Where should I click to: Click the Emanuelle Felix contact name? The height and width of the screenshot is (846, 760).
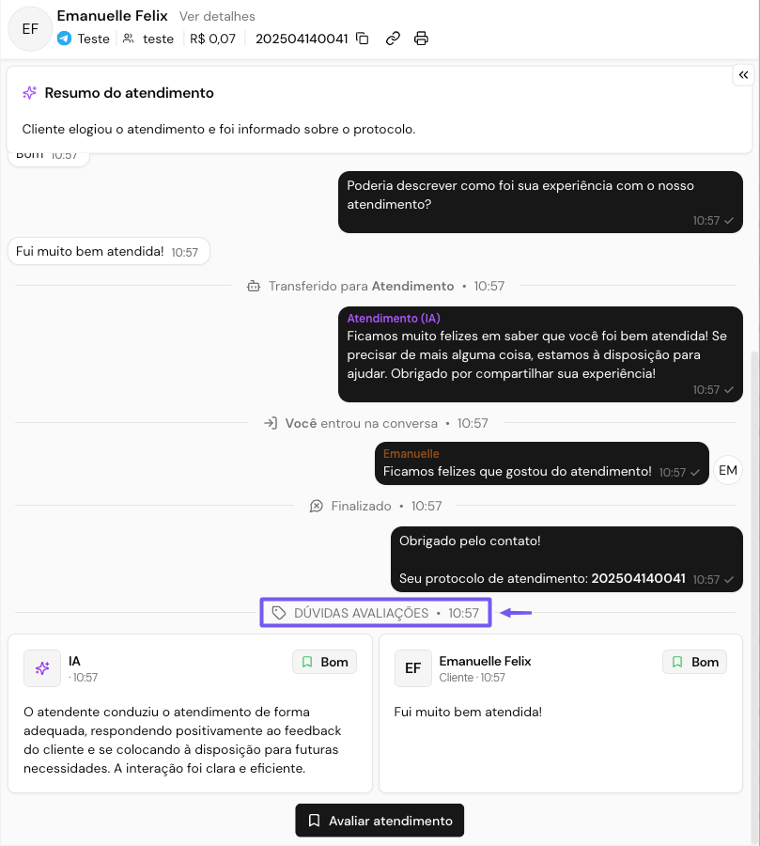(112, 16)
